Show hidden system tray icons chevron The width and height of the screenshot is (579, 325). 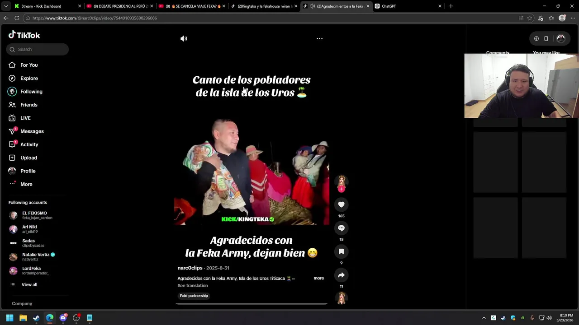[484, 318]
